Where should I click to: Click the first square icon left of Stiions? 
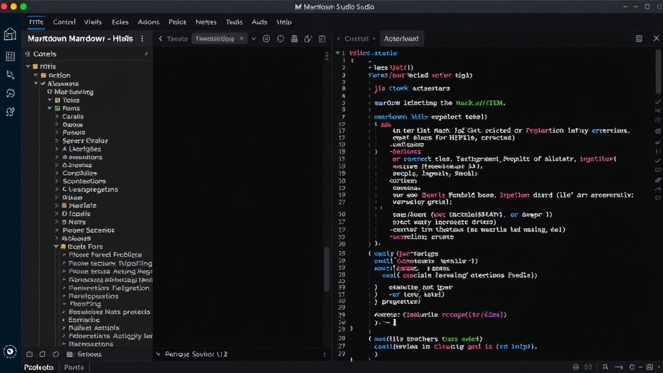tap(30, 354)
